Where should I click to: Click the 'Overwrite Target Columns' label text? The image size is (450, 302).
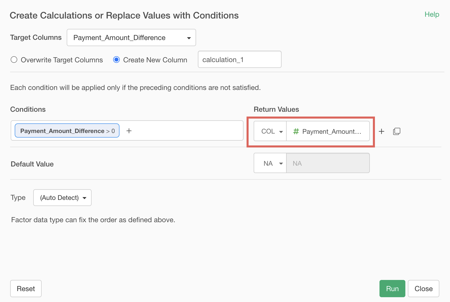(x=62, y=60)
